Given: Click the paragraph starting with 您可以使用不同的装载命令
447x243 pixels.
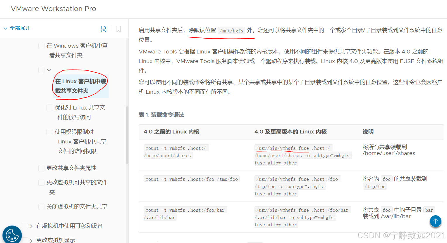Looking at the screenshot, I should click(290, 87).
